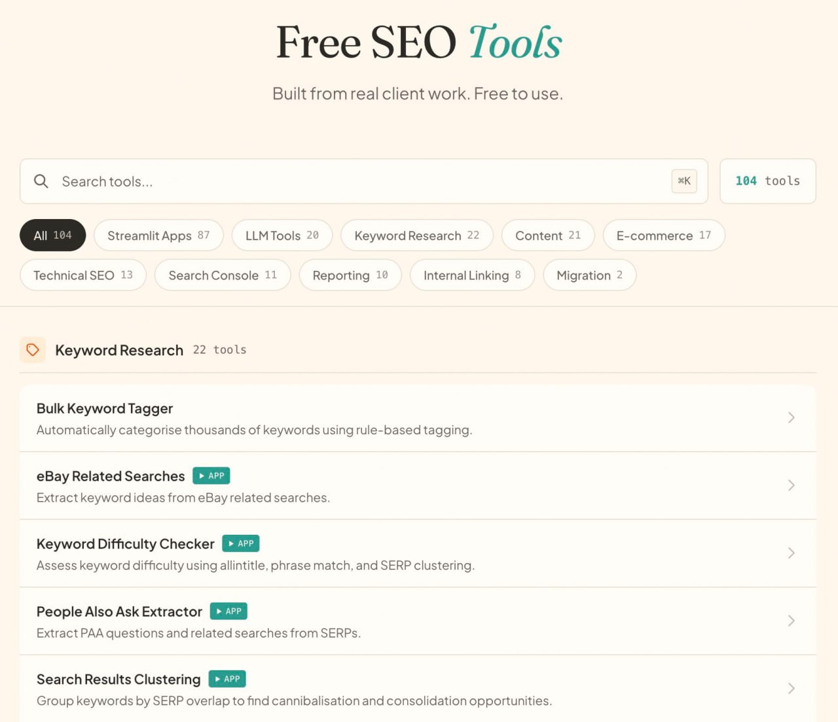Click the APP badge next to Keyword Difficulty Checker

click(x=241, y=543)
